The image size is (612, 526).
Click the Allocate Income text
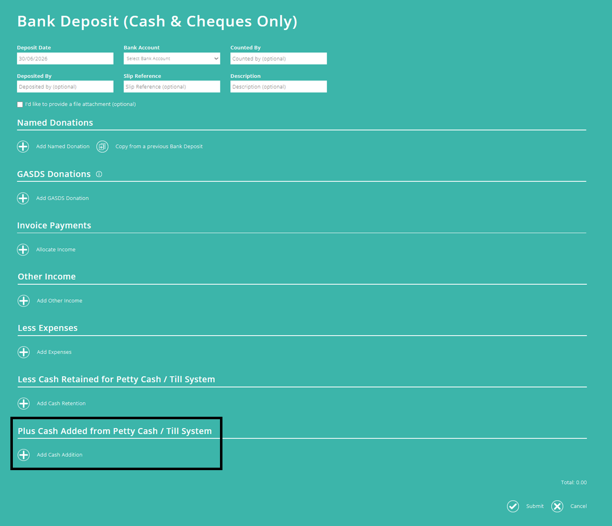click(x=56, y=250)
